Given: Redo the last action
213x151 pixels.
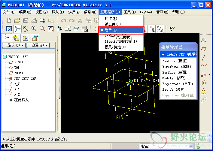Looking at the screenshot, I should 72,21.
